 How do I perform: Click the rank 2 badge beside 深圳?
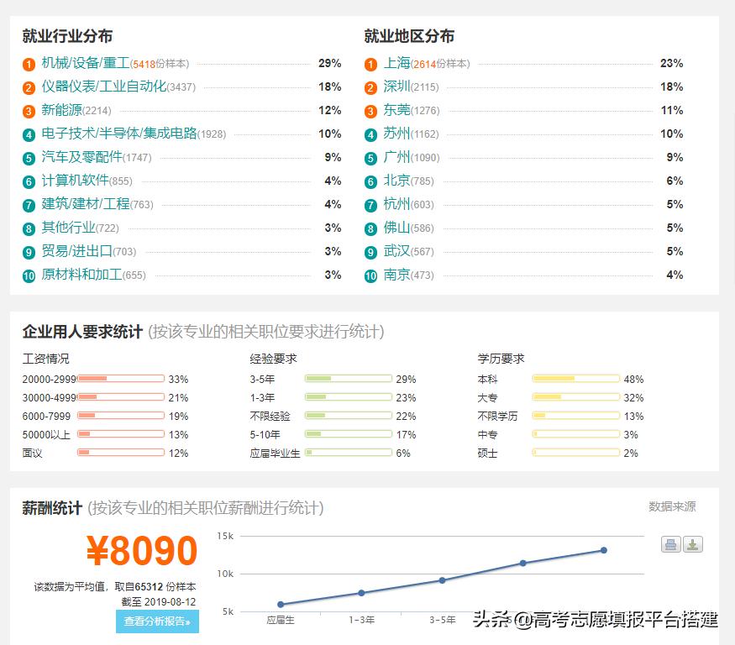click(370, 87)
